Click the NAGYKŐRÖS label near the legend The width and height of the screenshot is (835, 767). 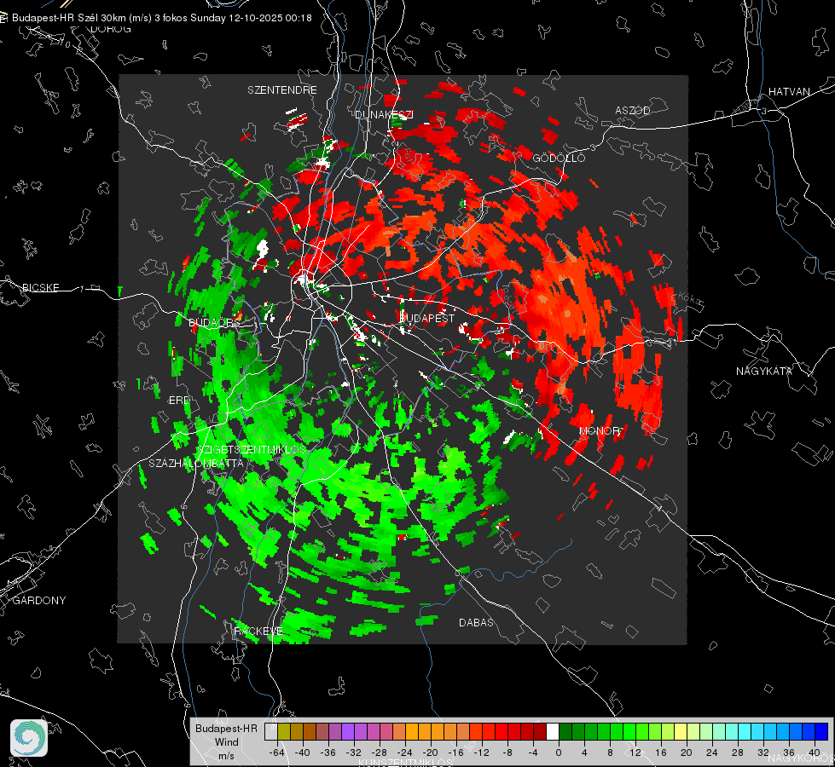[x=801, y=758]
